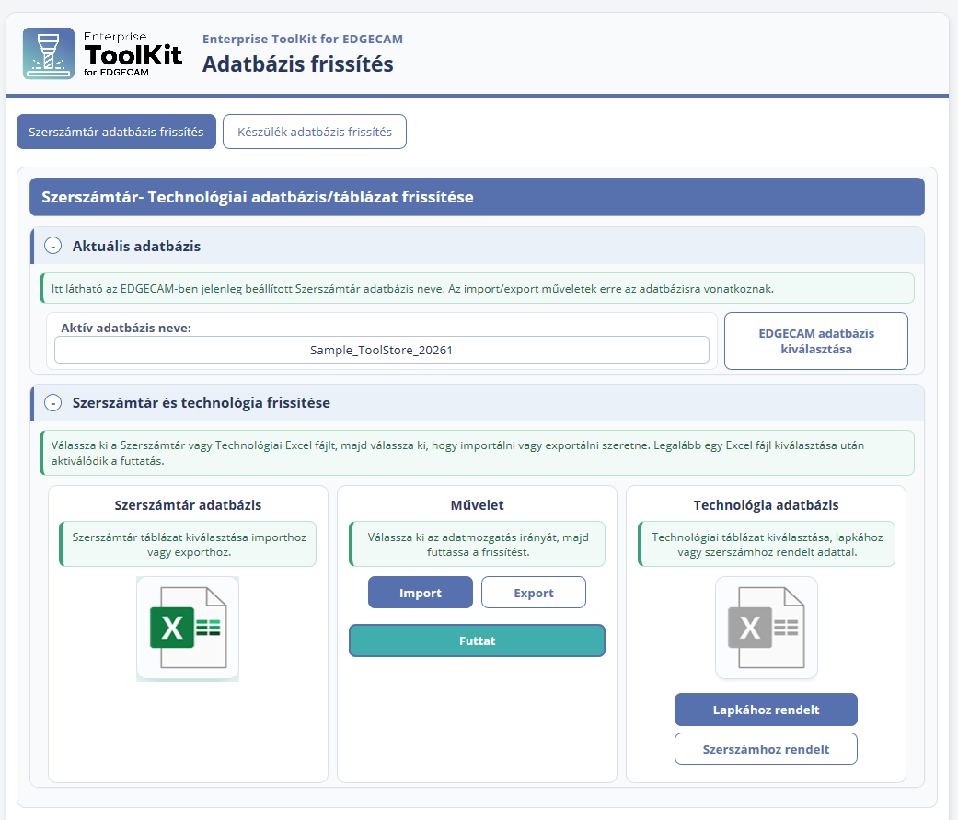Select the Szerszámhoz rendelt option

click(x=767, y=749)
